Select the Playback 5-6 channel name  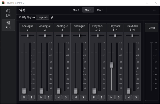coord(132,28)
